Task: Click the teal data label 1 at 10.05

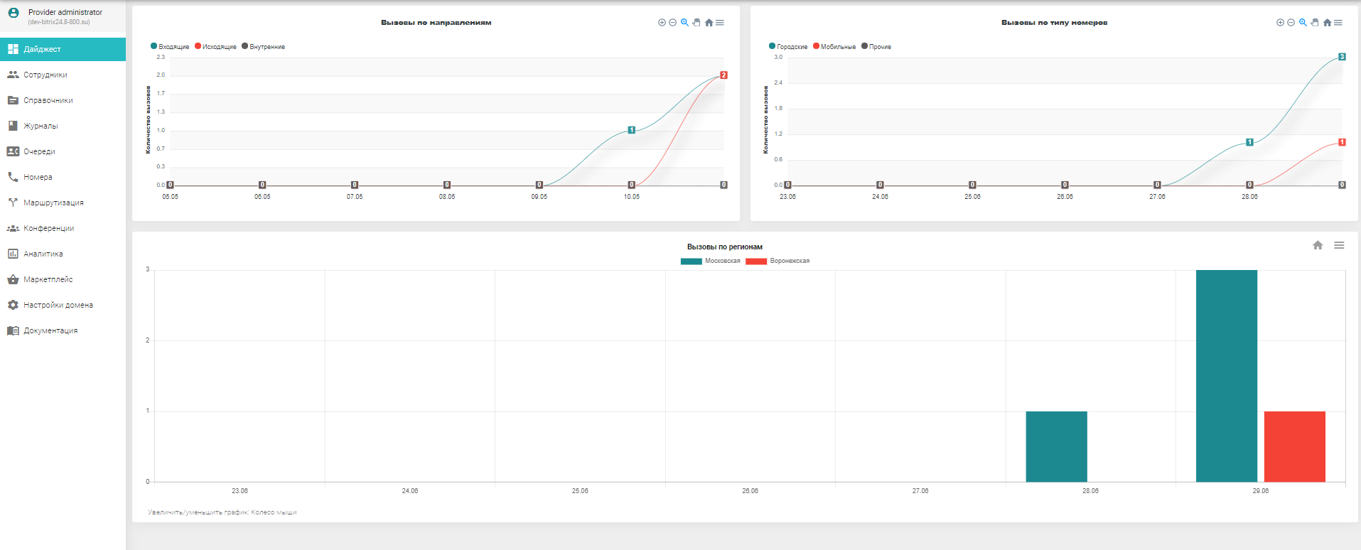Action: (631, 130)
